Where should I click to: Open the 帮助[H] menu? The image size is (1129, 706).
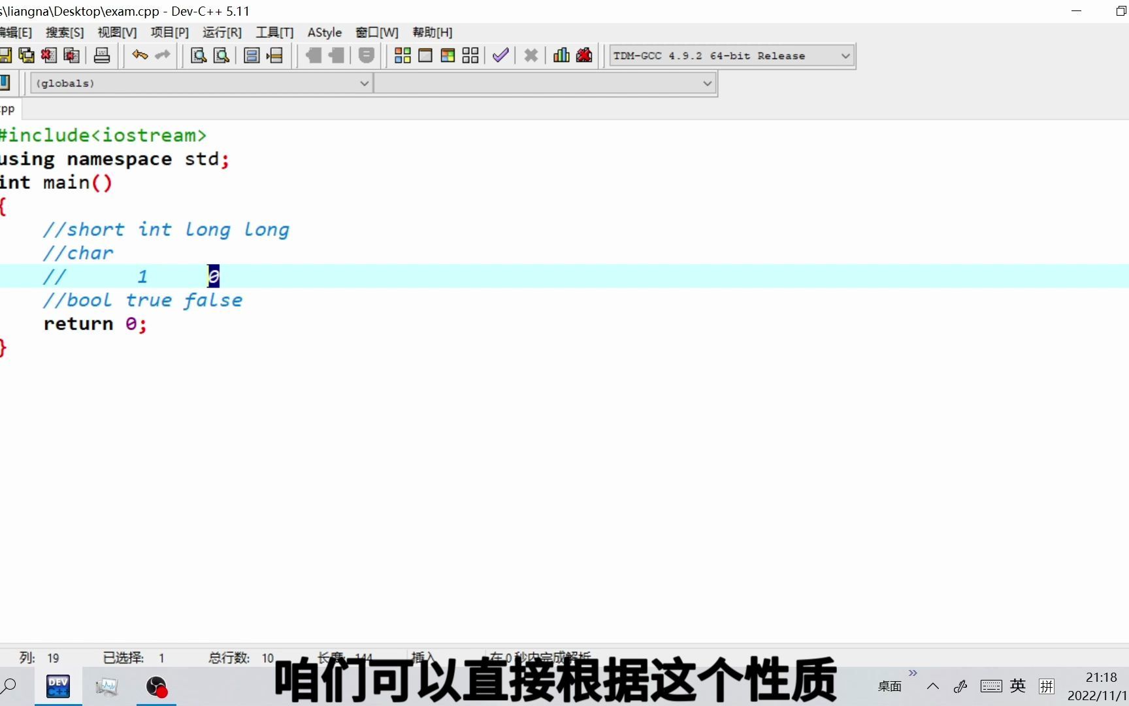click(433, 33)
